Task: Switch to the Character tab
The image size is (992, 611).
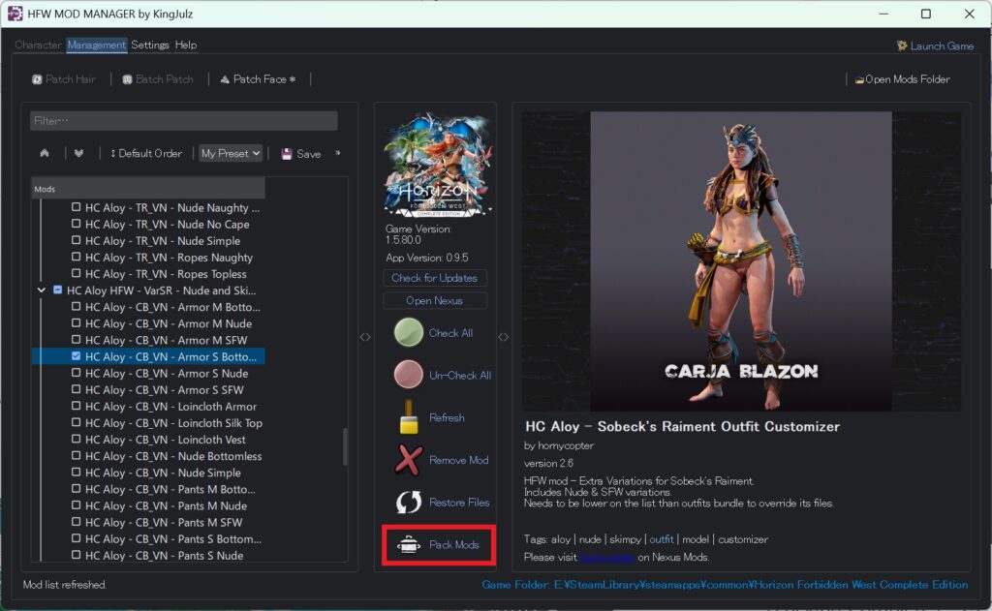Action: pos(38,46)
